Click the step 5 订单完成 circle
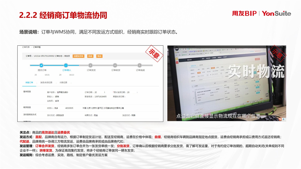The width and height of the screenshot is (301, 169). pos(140,65)
